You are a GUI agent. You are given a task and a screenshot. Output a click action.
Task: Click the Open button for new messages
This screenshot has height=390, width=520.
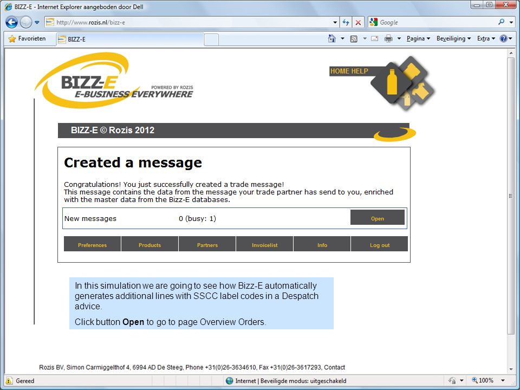pyautogui.click(x=378, y=217)
